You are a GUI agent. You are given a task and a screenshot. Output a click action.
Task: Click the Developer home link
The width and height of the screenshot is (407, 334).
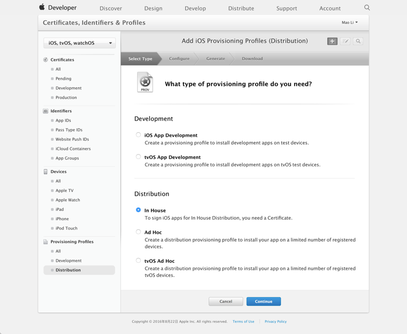click(x=62, y=8)
